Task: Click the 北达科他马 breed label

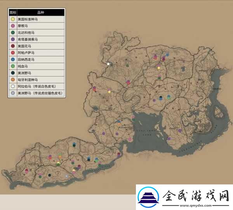Action: [26, 33]
